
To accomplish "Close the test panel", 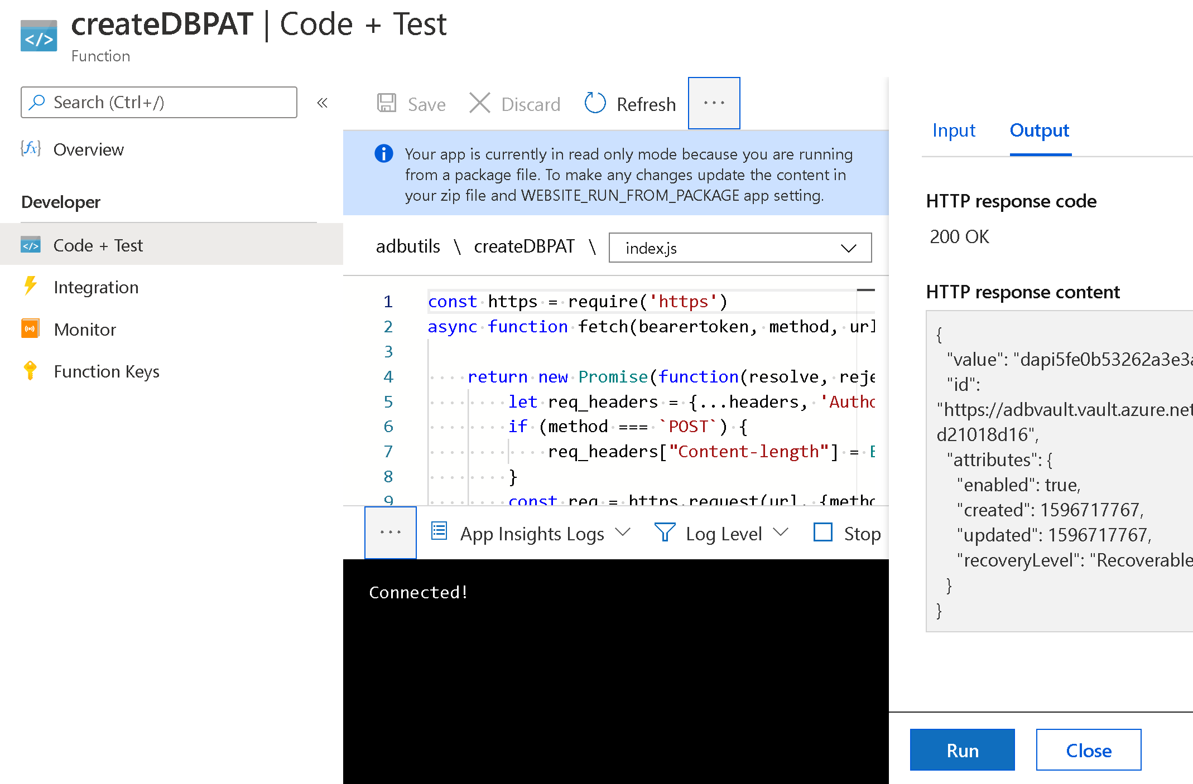I will (1088, 749).
